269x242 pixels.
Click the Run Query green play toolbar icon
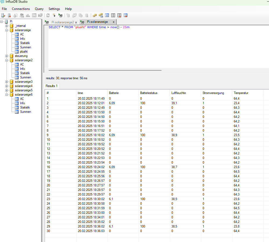pos(60,15)
